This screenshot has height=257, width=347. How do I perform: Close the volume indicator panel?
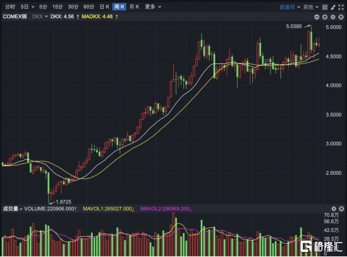[341, 209]
